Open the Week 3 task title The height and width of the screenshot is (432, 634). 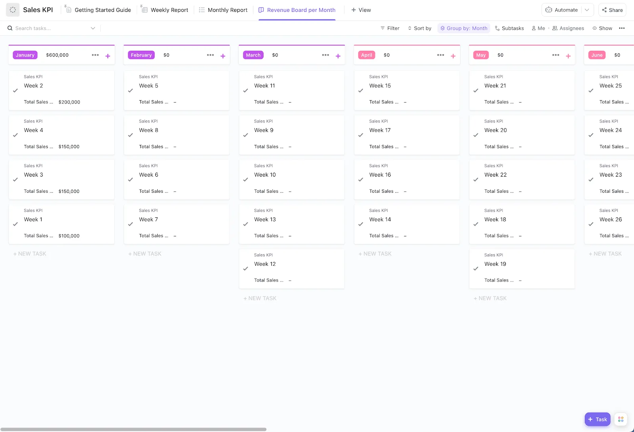click(x=34, y=175)
